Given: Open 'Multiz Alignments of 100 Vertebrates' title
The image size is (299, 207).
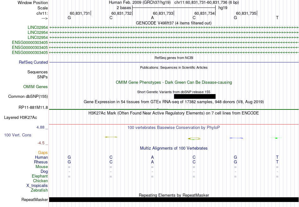Looking at the screenshot, I should [174, 148].
